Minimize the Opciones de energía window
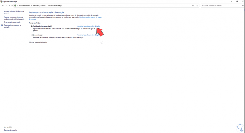The height and width of the screenshot is (133, 245). [231, 1]
